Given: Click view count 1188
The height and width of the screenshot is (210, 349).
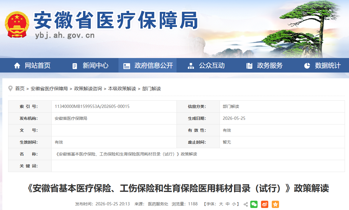Looking at the screenshot, I should coord(193,204).
